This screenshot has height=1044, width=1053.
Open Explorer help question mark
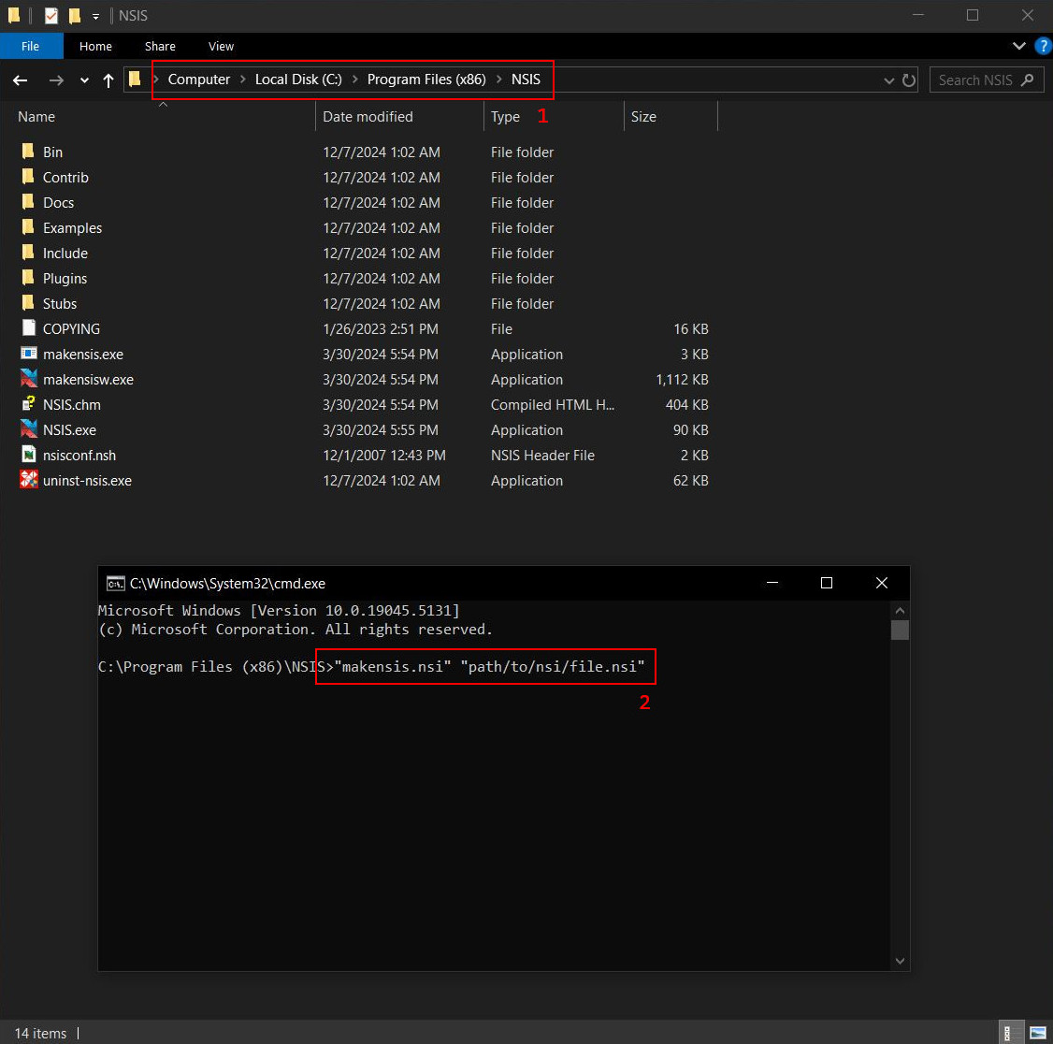coord(1043,46)
